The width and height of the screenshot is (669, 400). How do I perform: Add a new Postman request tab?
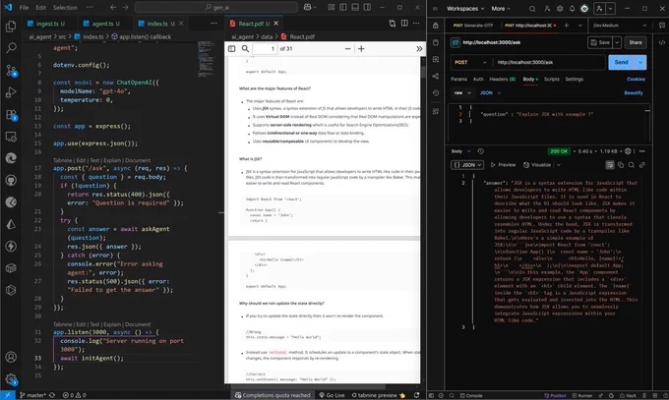566,26
